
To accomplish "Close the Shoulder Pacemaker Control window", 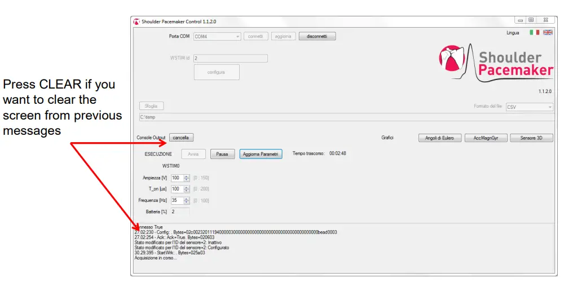I will (545, 20).
